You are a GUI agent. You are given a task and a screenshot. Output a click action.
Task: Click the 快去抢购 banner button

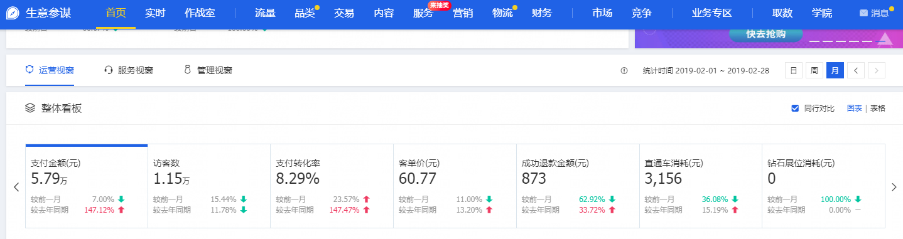tap(765, 35)
